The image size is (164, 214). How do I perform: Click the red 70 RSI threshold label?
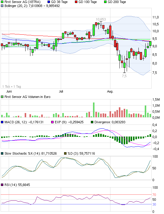click(x=154, y=195)
